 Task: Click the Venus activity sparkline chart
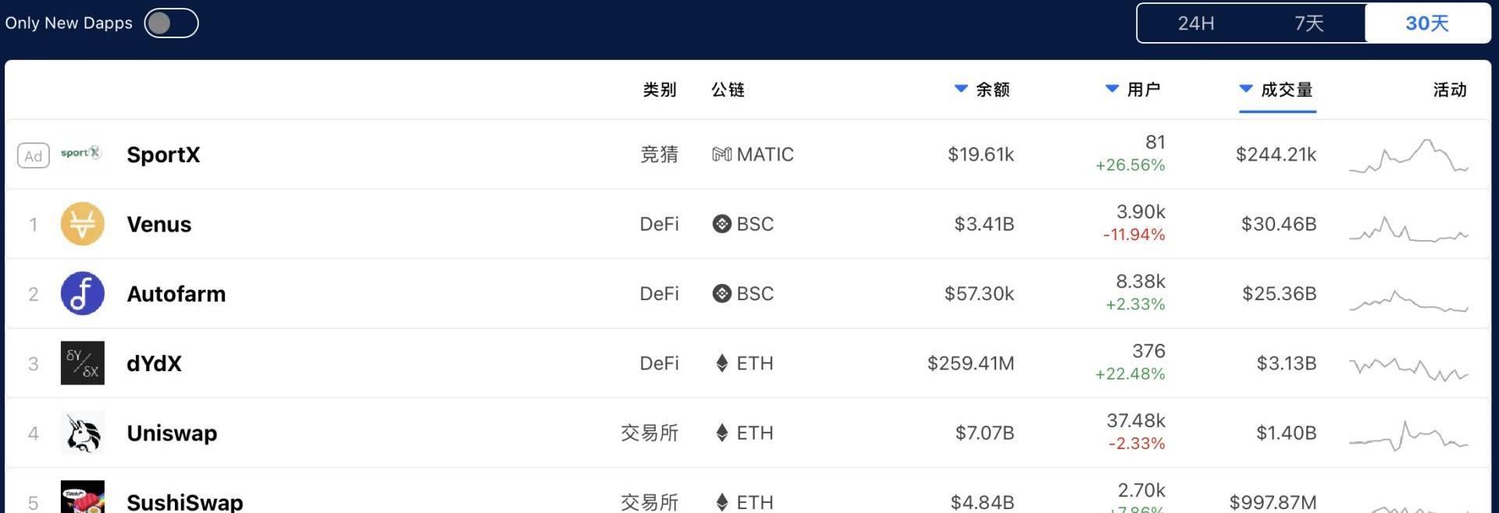point(1408,228)
